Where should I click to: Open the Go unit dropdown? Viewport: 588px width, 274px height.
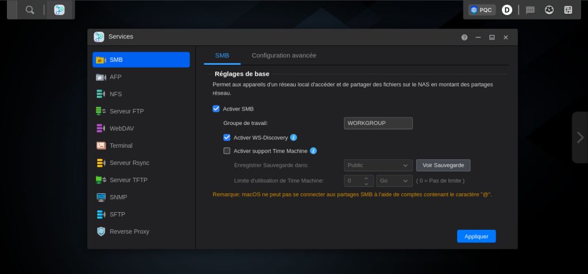click(394, 181)
